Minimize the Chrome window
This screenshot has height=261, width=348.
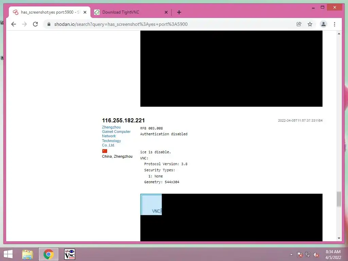click(313, 7)
